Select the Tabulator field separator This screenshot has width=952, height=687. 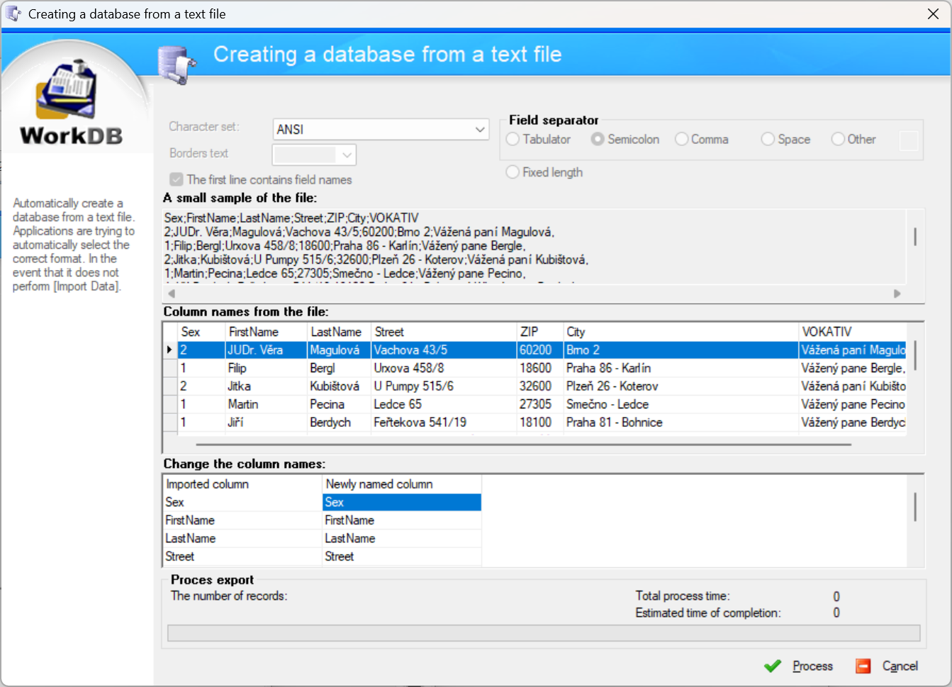(513, 140)
